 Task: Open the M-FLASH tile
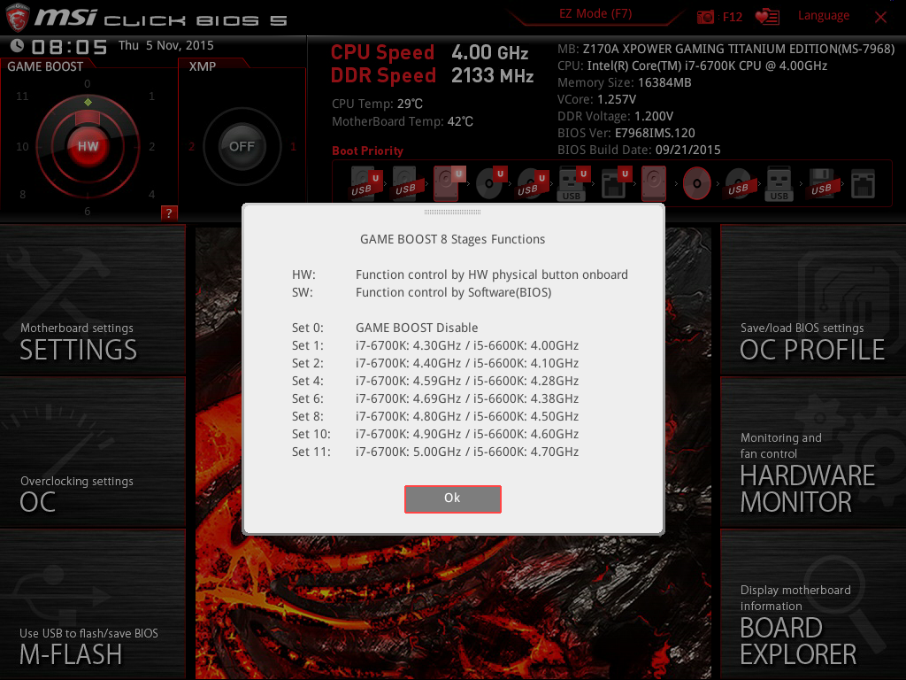point(92,604)
